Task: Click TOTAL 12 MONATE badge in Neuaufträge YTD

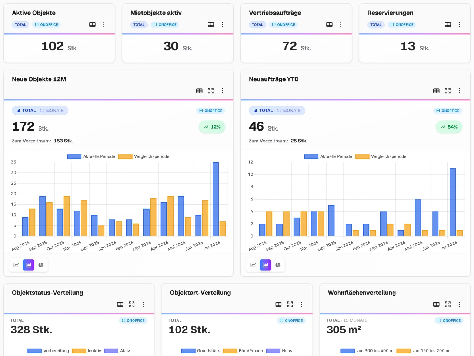Action: point(277,111)
